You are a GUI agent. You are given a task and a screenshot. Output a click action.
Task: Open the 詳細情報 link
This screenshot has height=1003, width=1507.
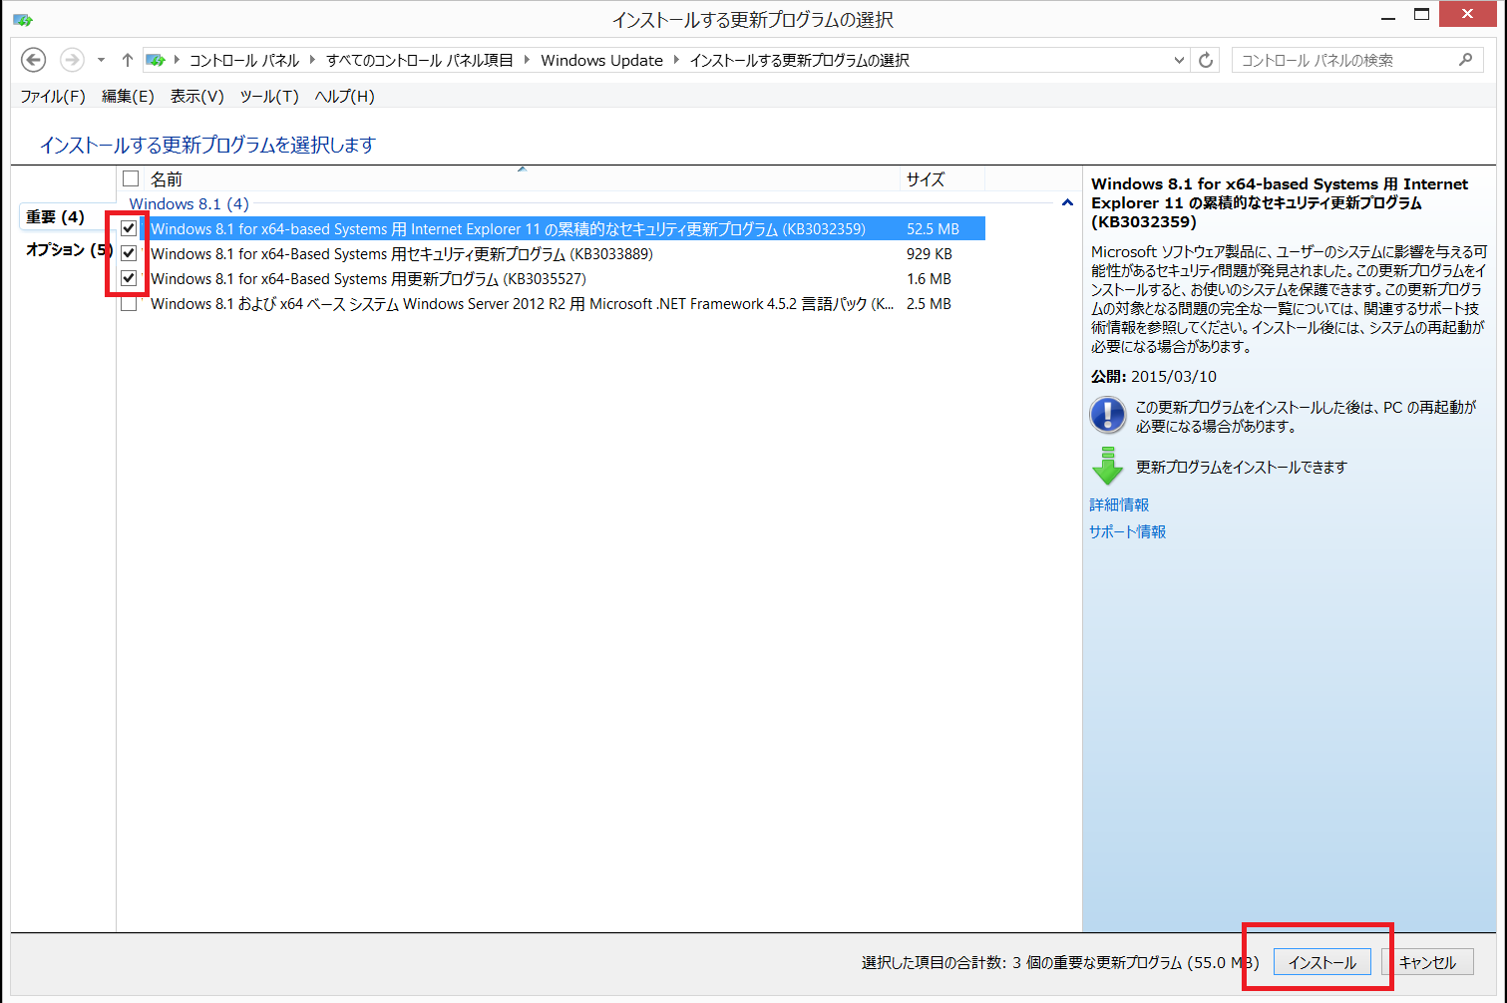click(1119, 504)
